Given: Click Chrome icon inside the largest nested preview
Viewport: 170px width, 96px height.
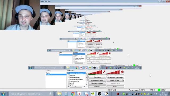Looking at the screenshot, I should tap(77, 68).
